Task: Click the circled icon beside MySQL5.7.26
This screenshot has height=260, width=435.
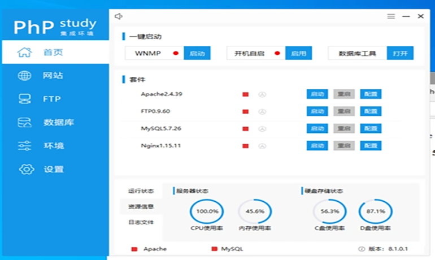Action: [x=262, y=129]
